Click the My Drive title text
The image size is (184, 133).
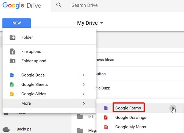(87, 23)
